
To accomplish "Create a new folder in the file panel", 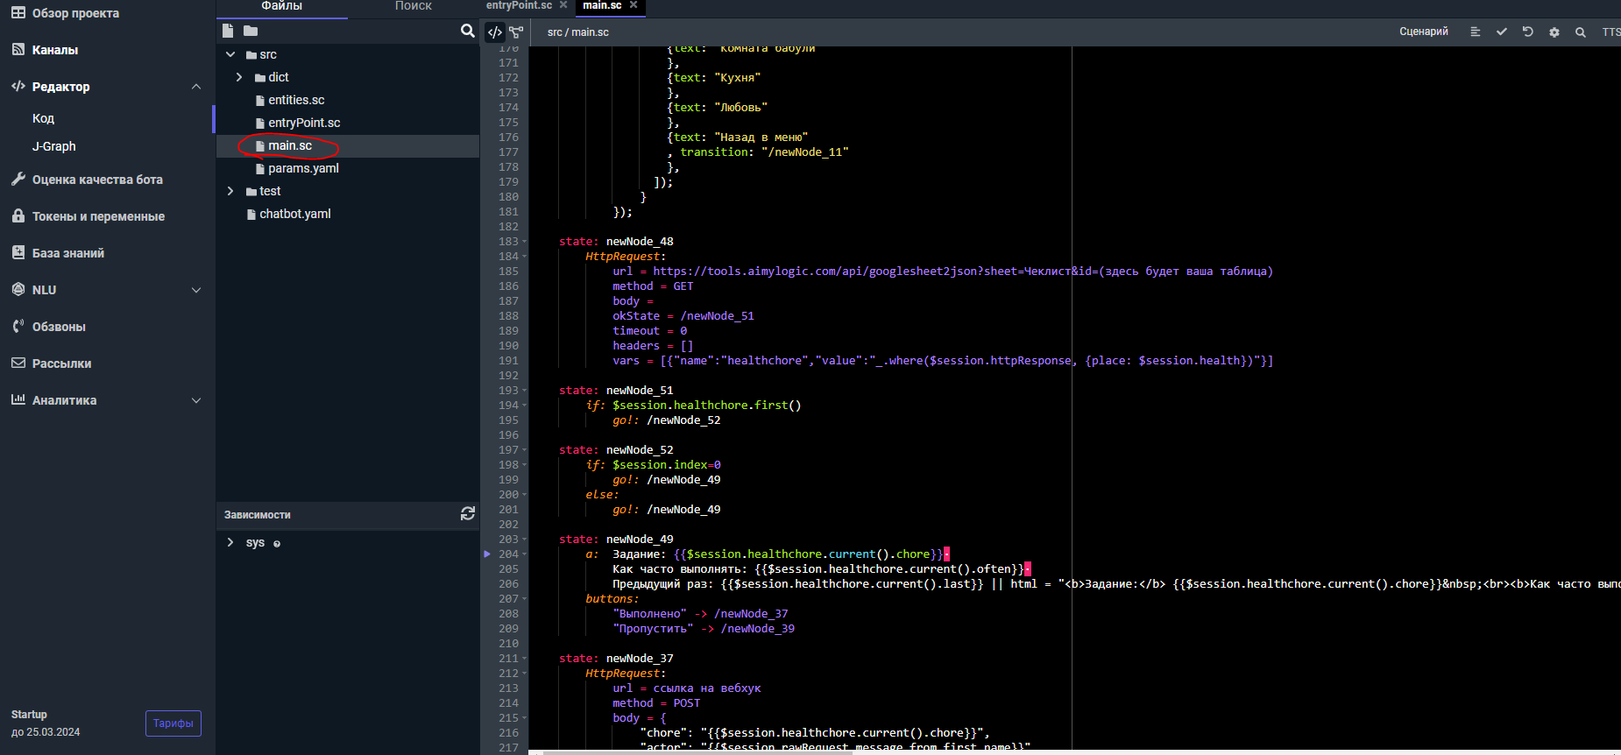I will tap(251, 31).
